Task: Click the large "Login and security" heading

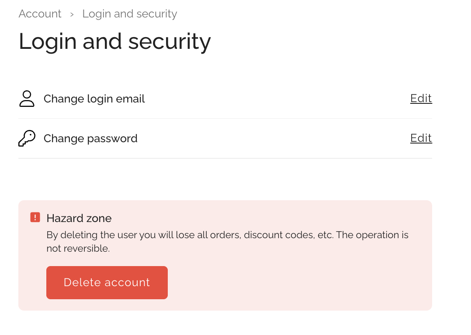Action: (x=114, y=42)
